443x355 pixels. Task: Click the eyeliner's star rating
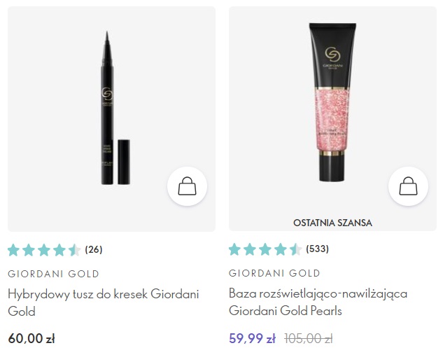point(44,250)
